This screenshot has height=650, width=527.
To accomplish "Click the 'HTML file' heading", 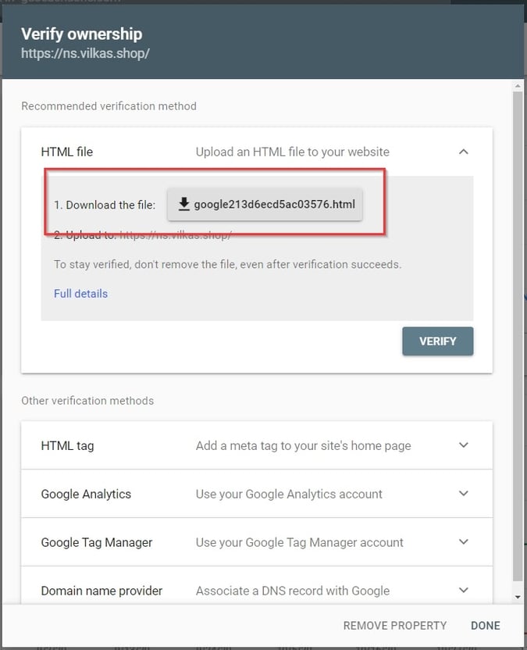I will point(66,152).
